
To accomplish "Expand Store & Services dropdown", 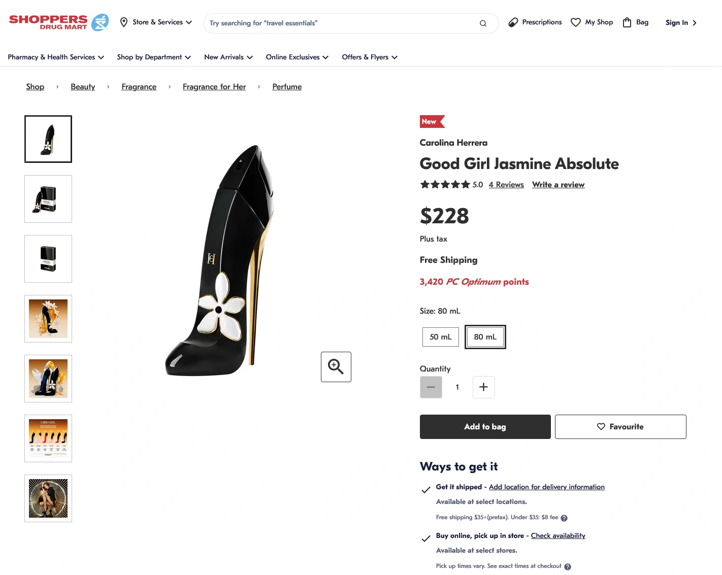I will (x=156, y=22).
